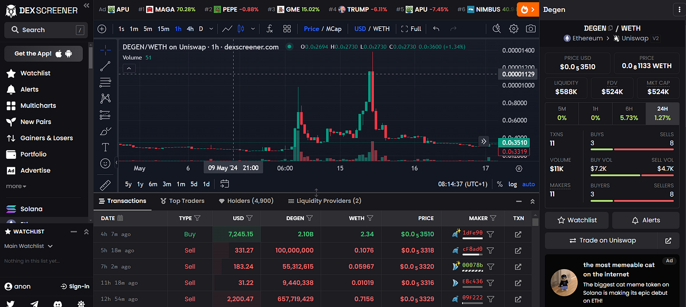Open the Liquidity Providers (2) tab
The image size is (686, 307).
324,201
